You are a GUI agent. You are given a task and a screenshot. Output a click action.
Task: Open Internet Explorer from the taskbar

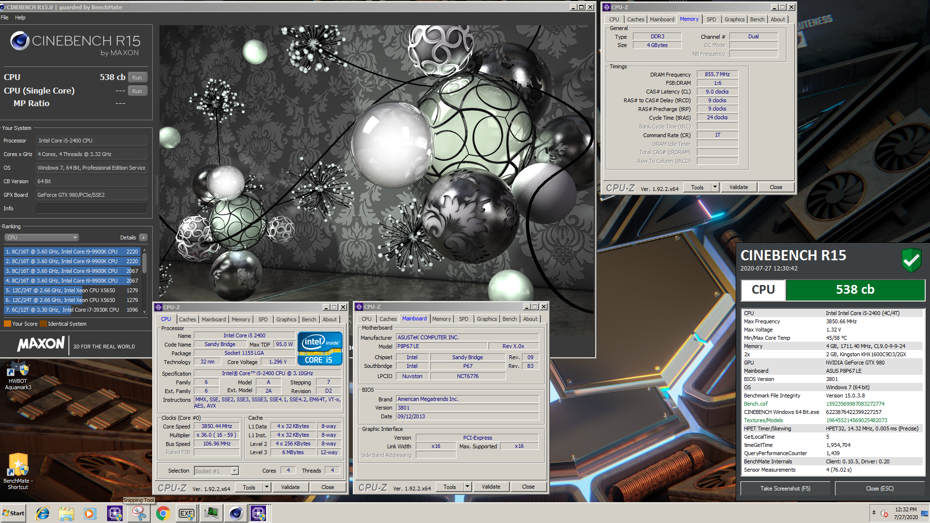click(43, 513)
